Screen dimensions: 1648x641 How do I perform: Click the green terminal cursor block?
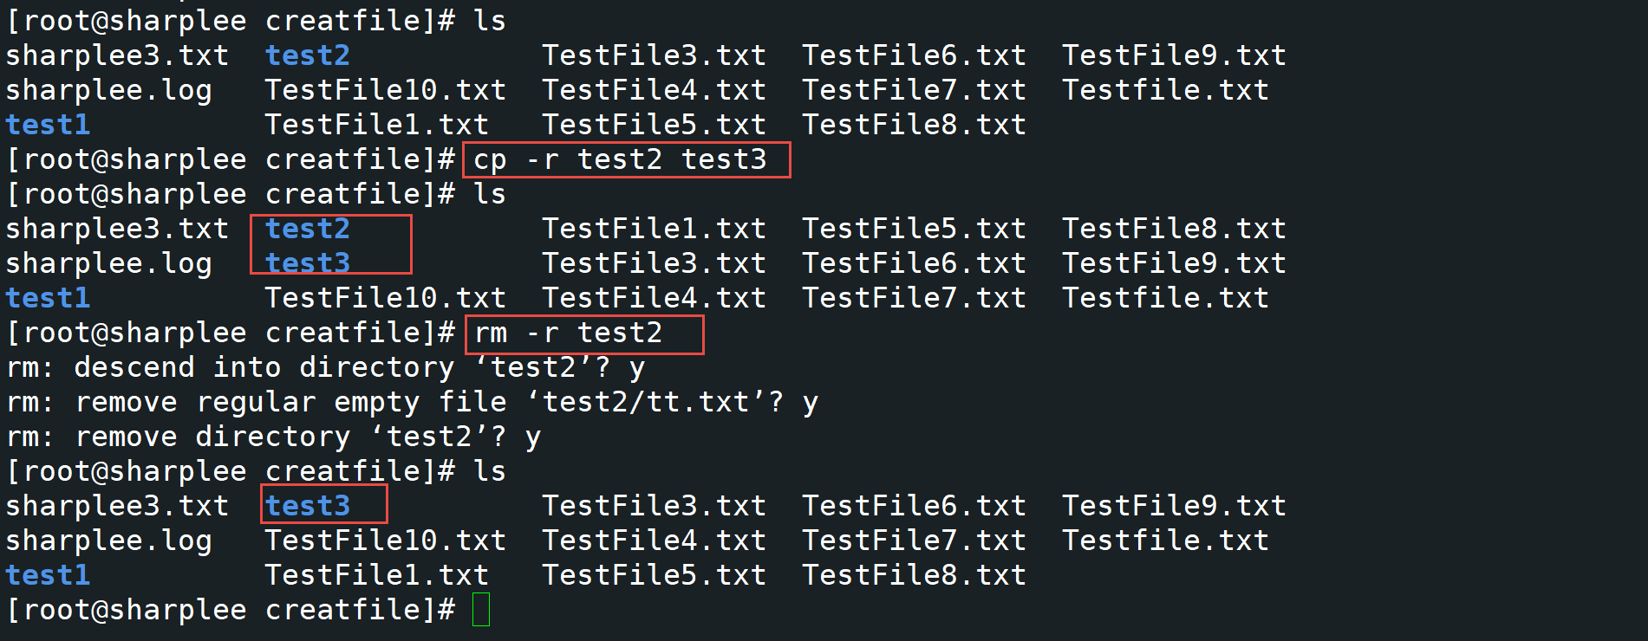click(x=481, y=609)
